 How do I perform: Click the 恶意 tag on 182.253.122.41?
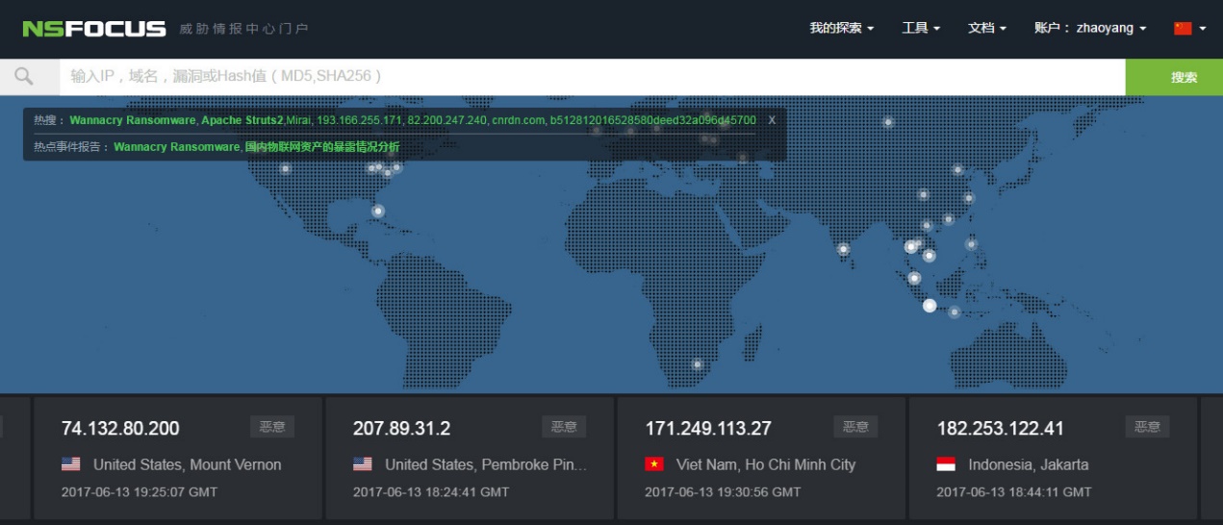(x=1147, y=427)
